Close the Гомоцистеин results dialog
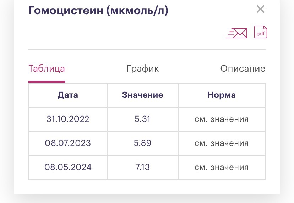The height and width of the screenshot is (203, 294). tap(260, 9)
